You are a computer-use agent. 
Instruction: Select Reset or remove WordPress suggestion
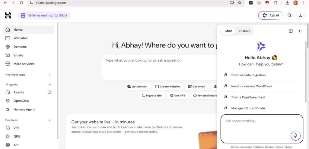coord(261,86)
